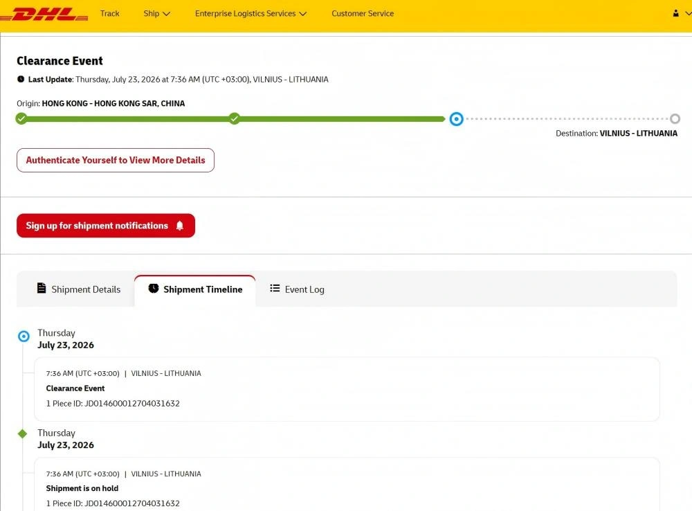
Task: Click the notification bell icon
Action: (180, 226)
